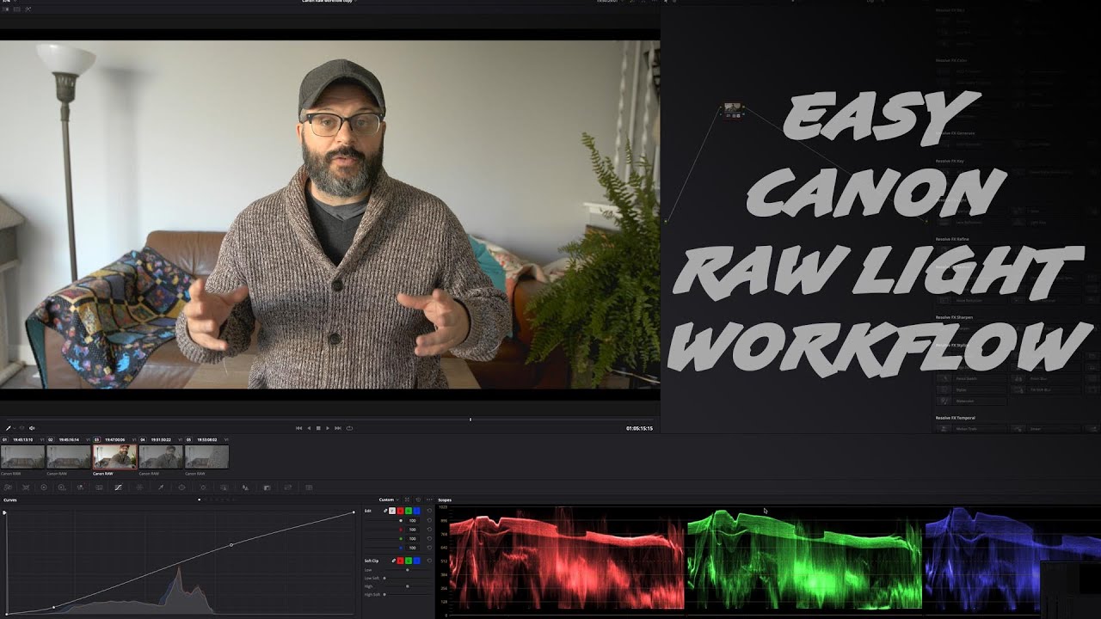Open the Custom curves mode dropdown
The height and width of the screenshot is (619, 1101).
click(x=389, y=499)
